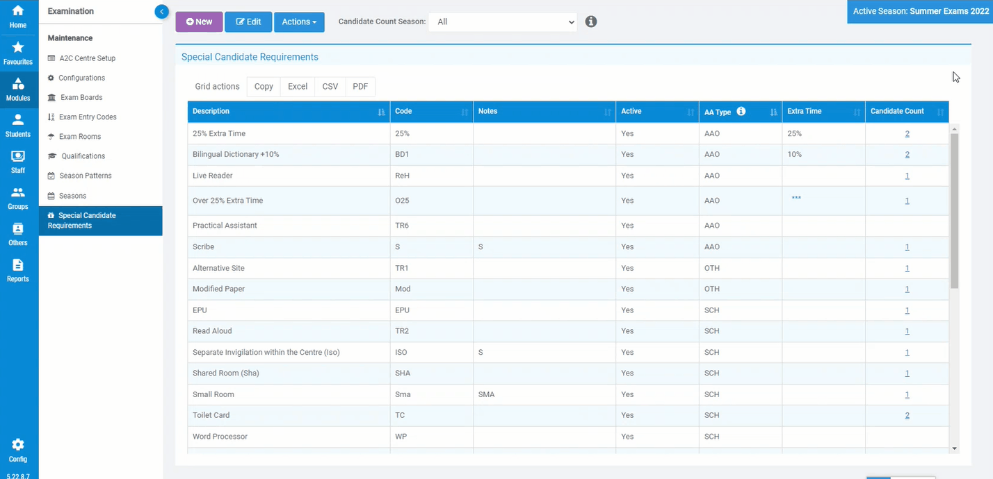
Task: Export the grid to CSV
Action: click(330, 87)
